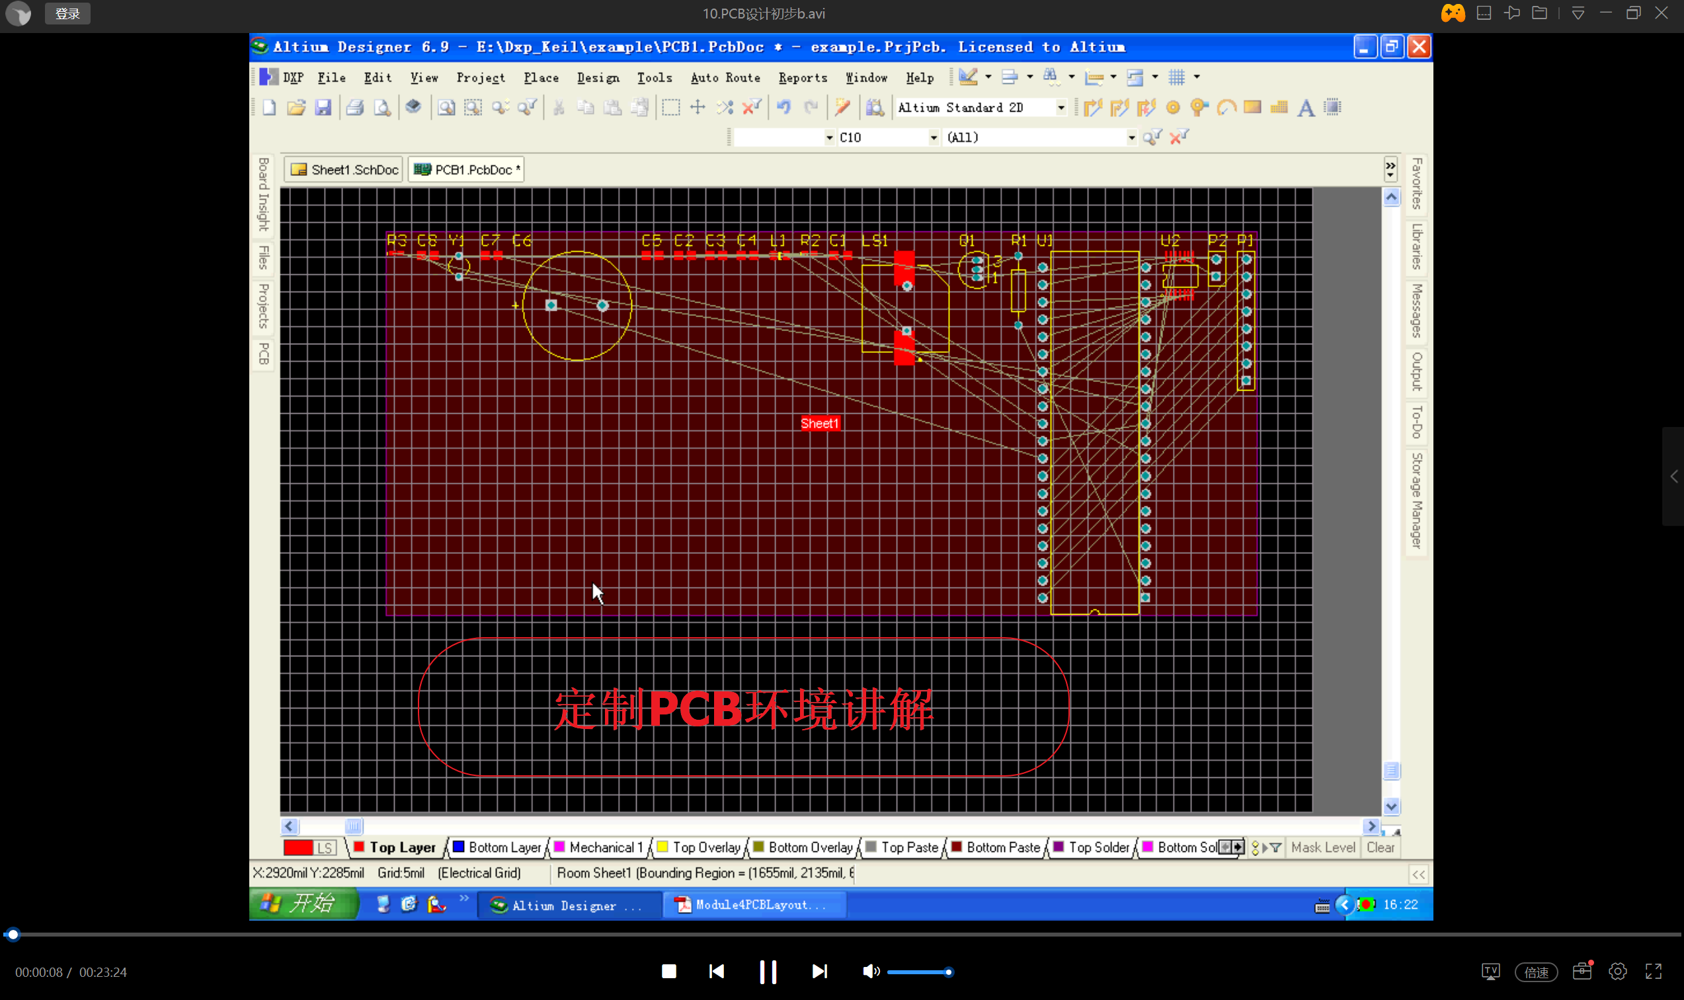
Task: Expand the Place Dimension dropdown arrow
Action: pos(1114,77)
